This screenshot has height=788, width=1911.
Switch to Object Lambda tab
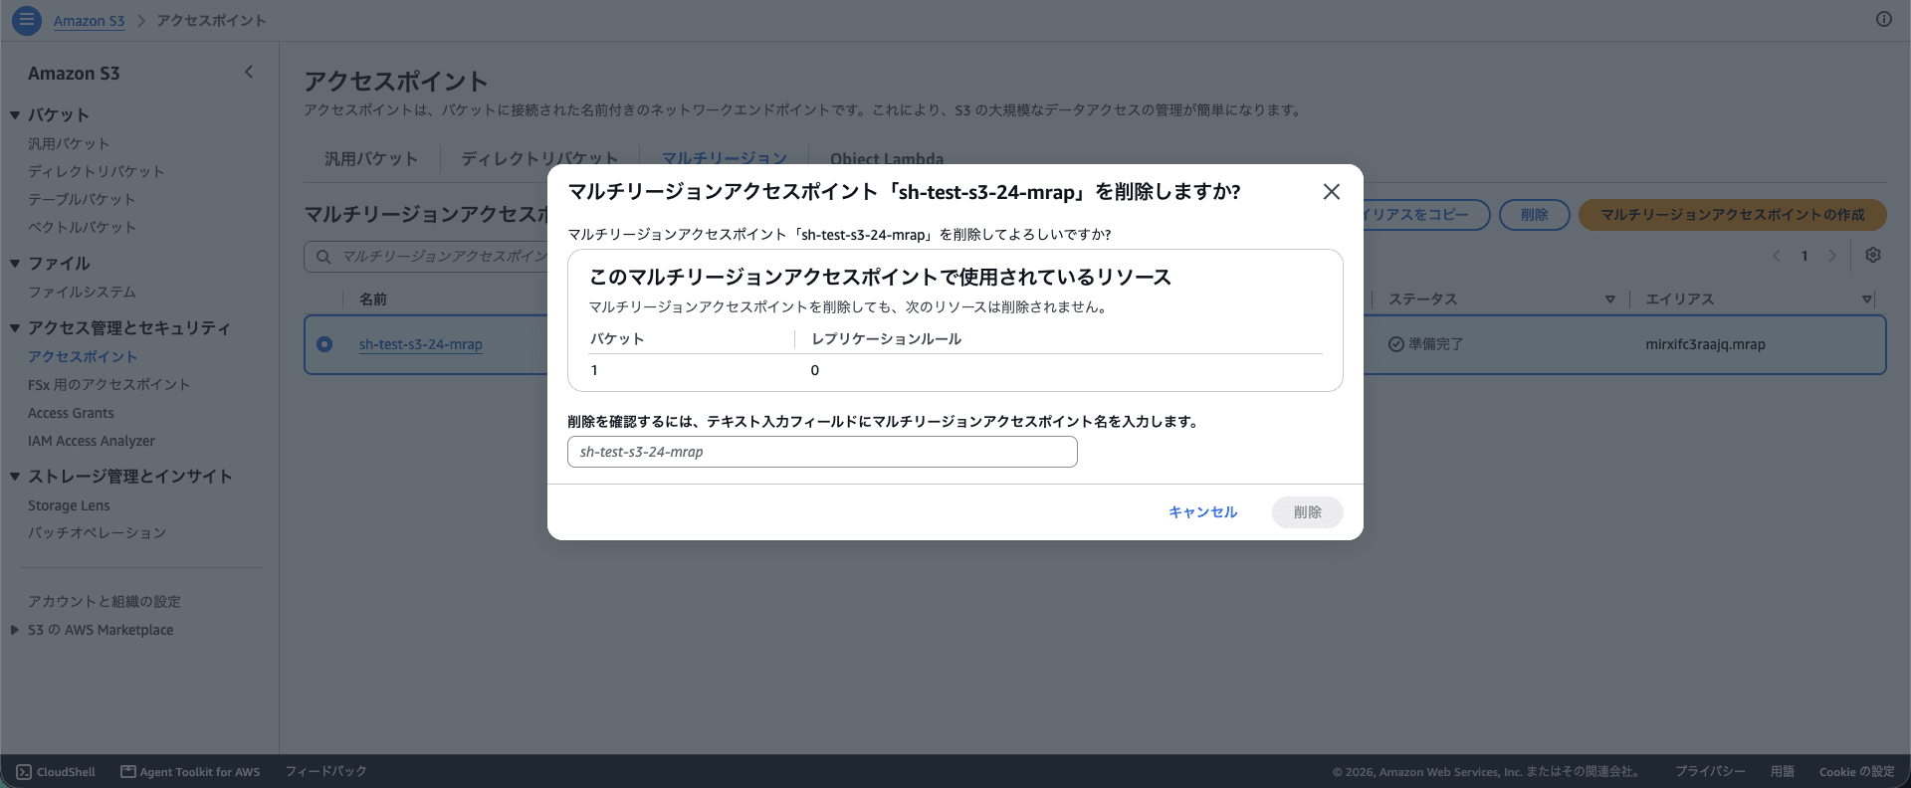point(887,158)
